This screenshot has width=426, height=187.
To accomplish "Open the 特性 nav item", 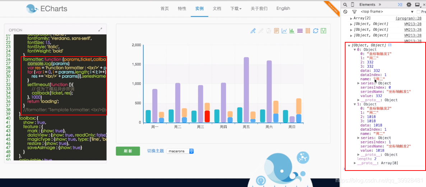I will pos(182,8).
